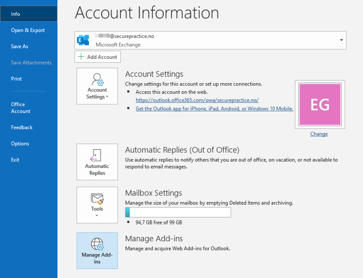Open the Manage Add-ins globe icon
This screenshot has width=363, height=278.
tap(97, 245)
